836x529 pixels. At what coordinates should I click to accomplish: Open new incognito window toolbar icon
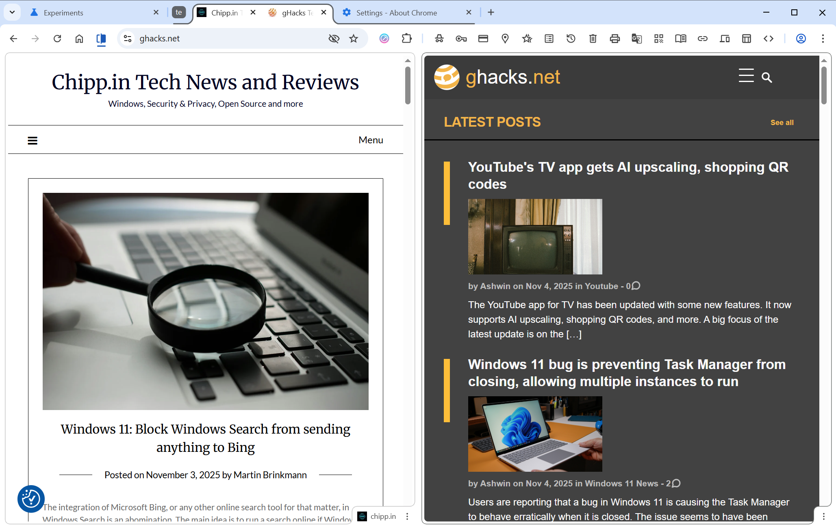tap(439, 39)
